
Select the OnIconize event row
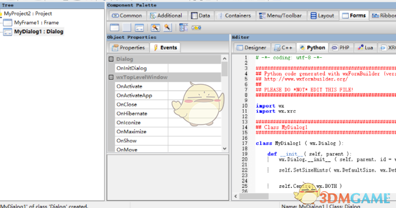tap(168, 122)
